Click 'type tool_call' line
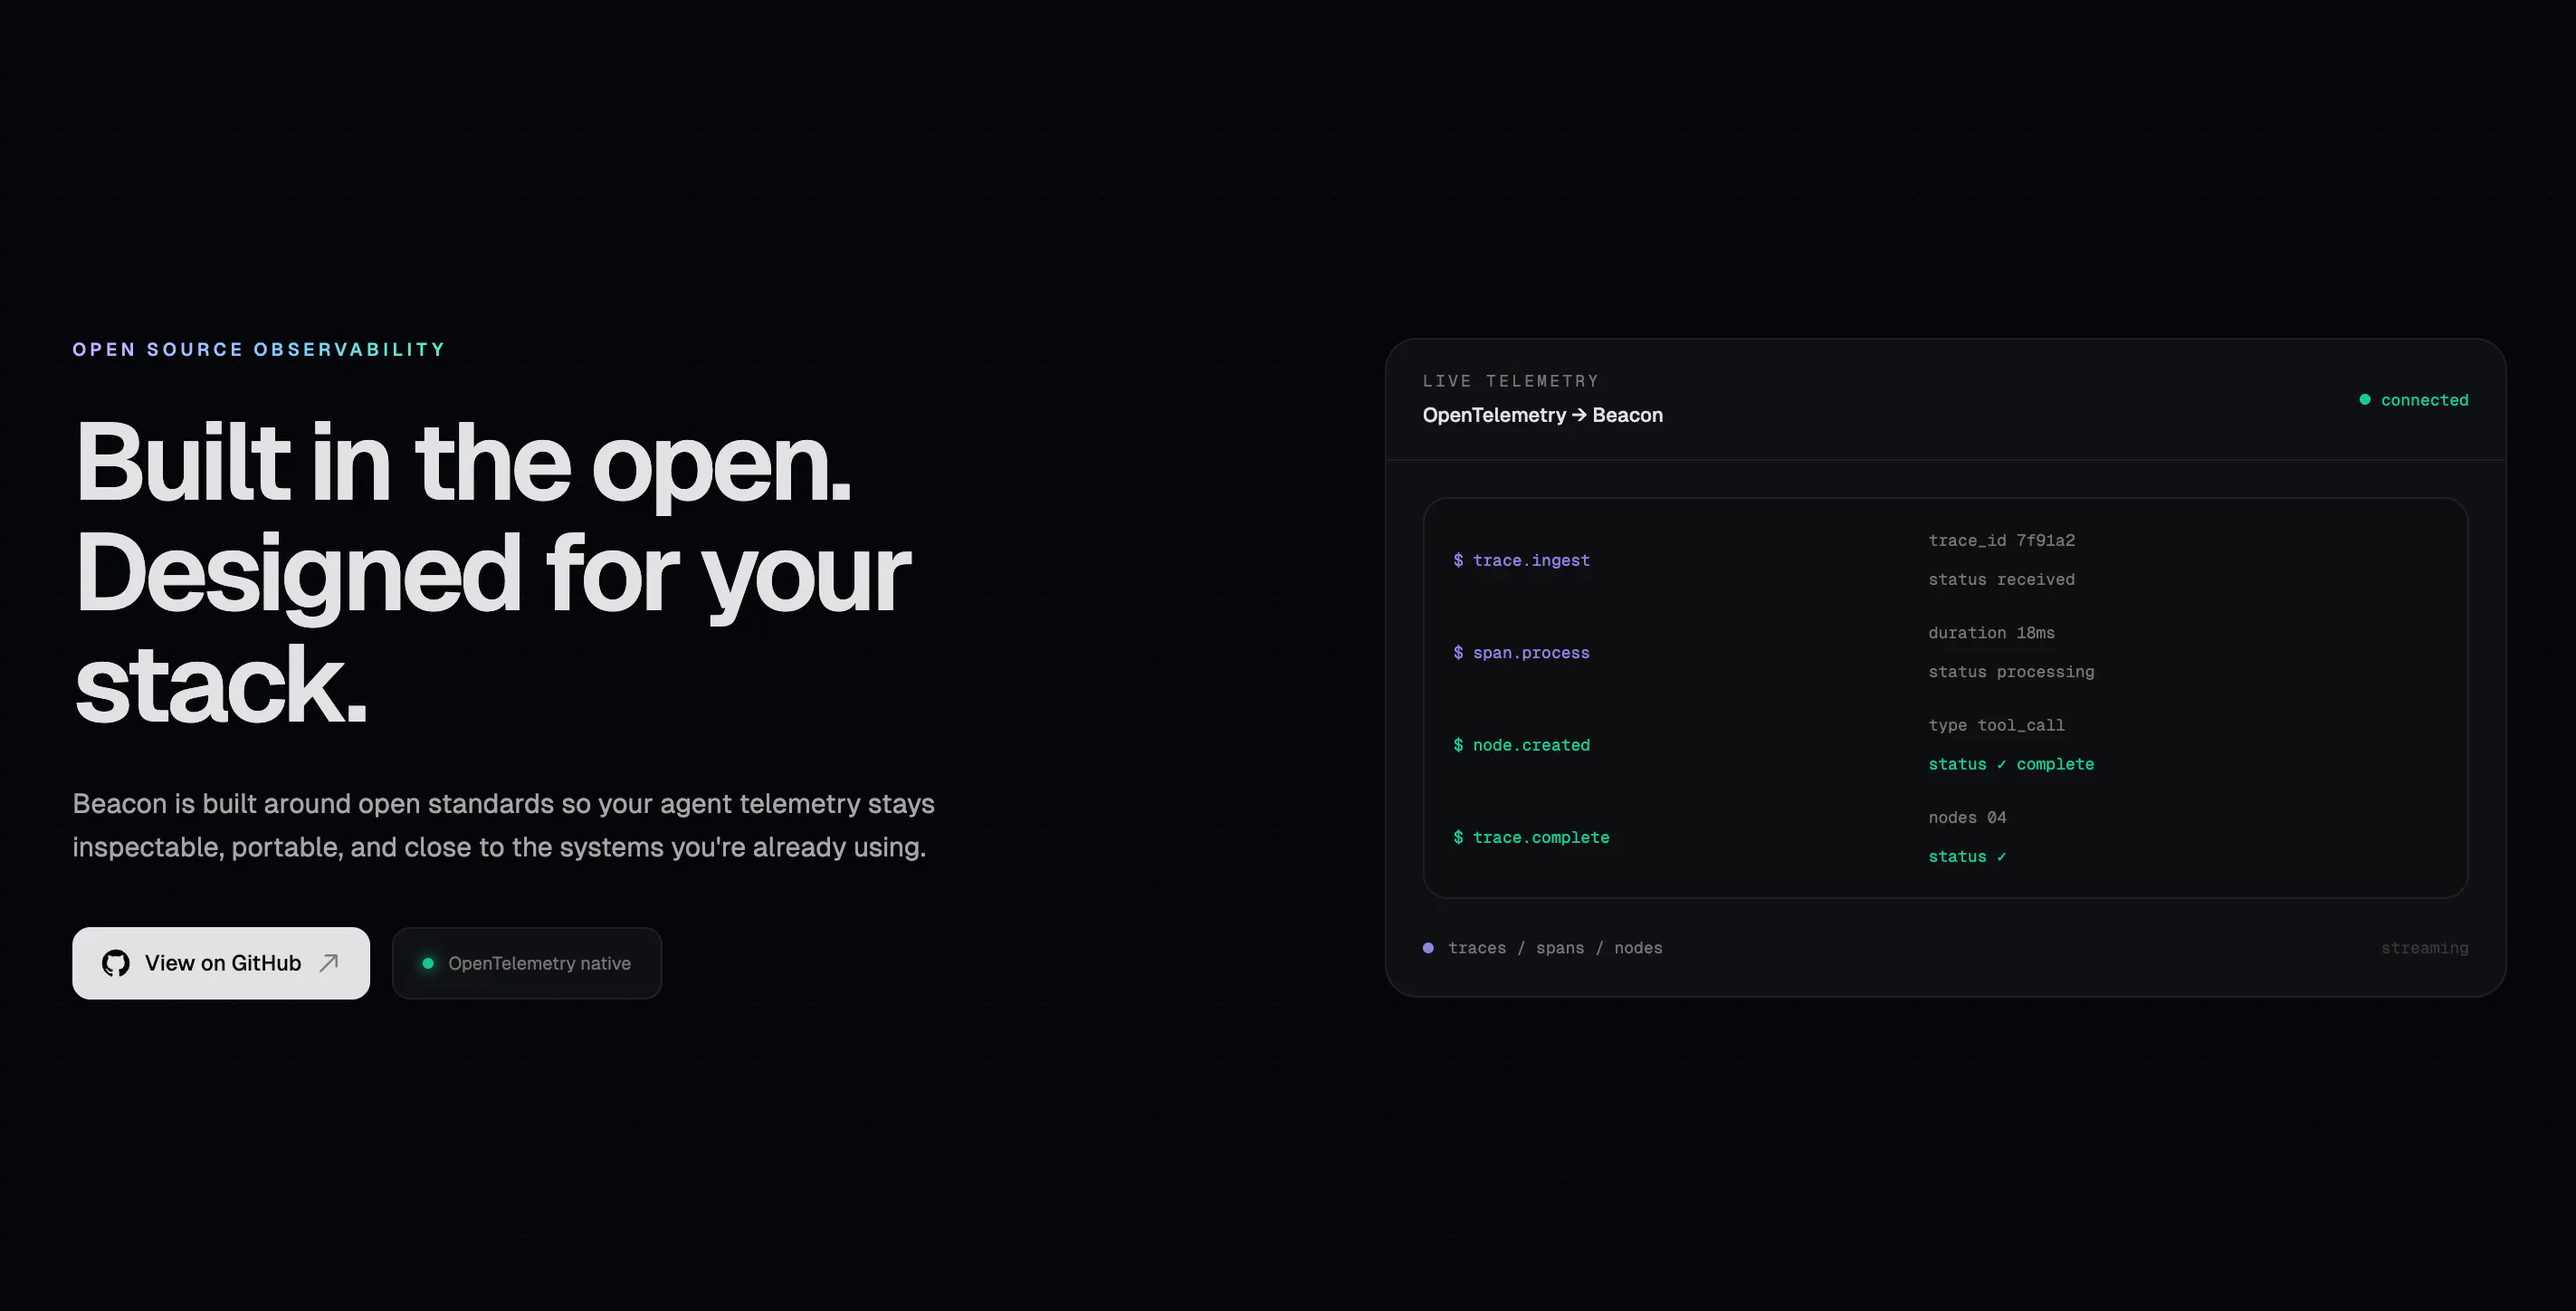Viewport: 2576px width, 1311px height. [1996, 725]
